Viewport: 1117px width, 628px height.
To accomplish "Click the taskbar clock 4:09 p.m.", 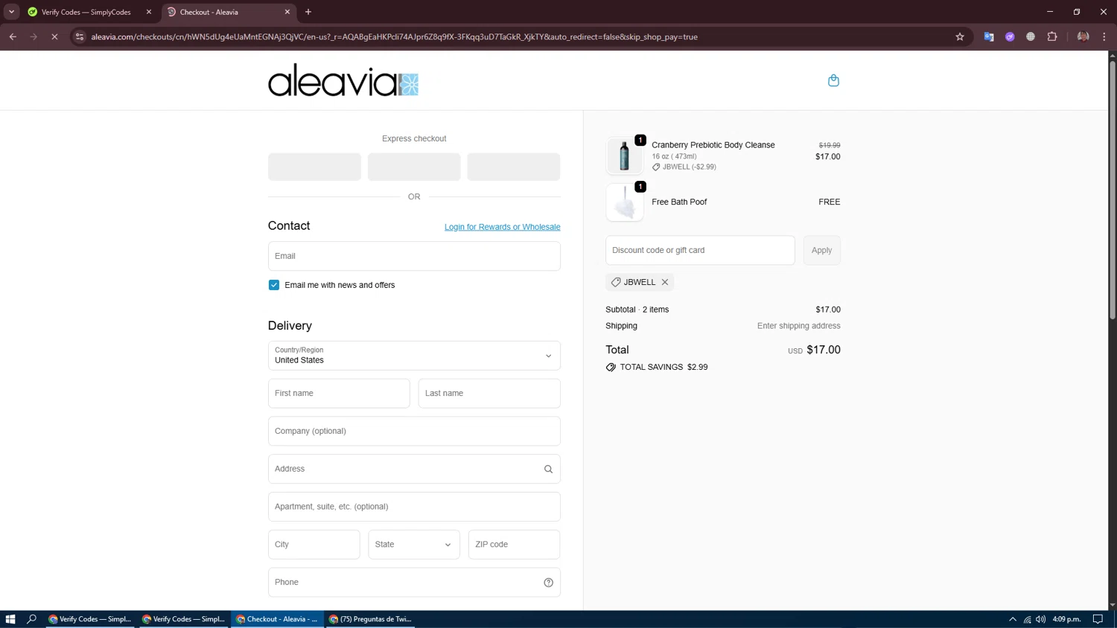I will [1067, 619].
